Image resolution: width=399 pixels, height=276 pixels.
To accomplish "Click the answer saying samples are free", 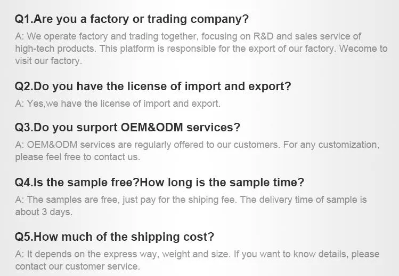I will 191,200.
